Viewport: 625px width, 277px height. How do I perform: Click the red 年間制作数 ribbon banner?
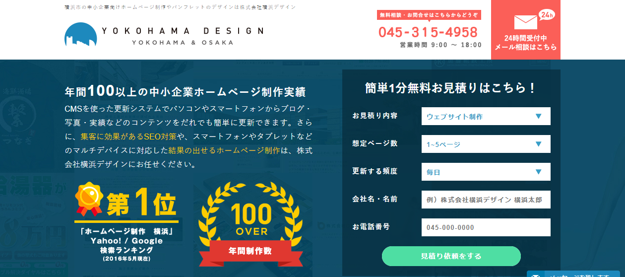point(250,251)
